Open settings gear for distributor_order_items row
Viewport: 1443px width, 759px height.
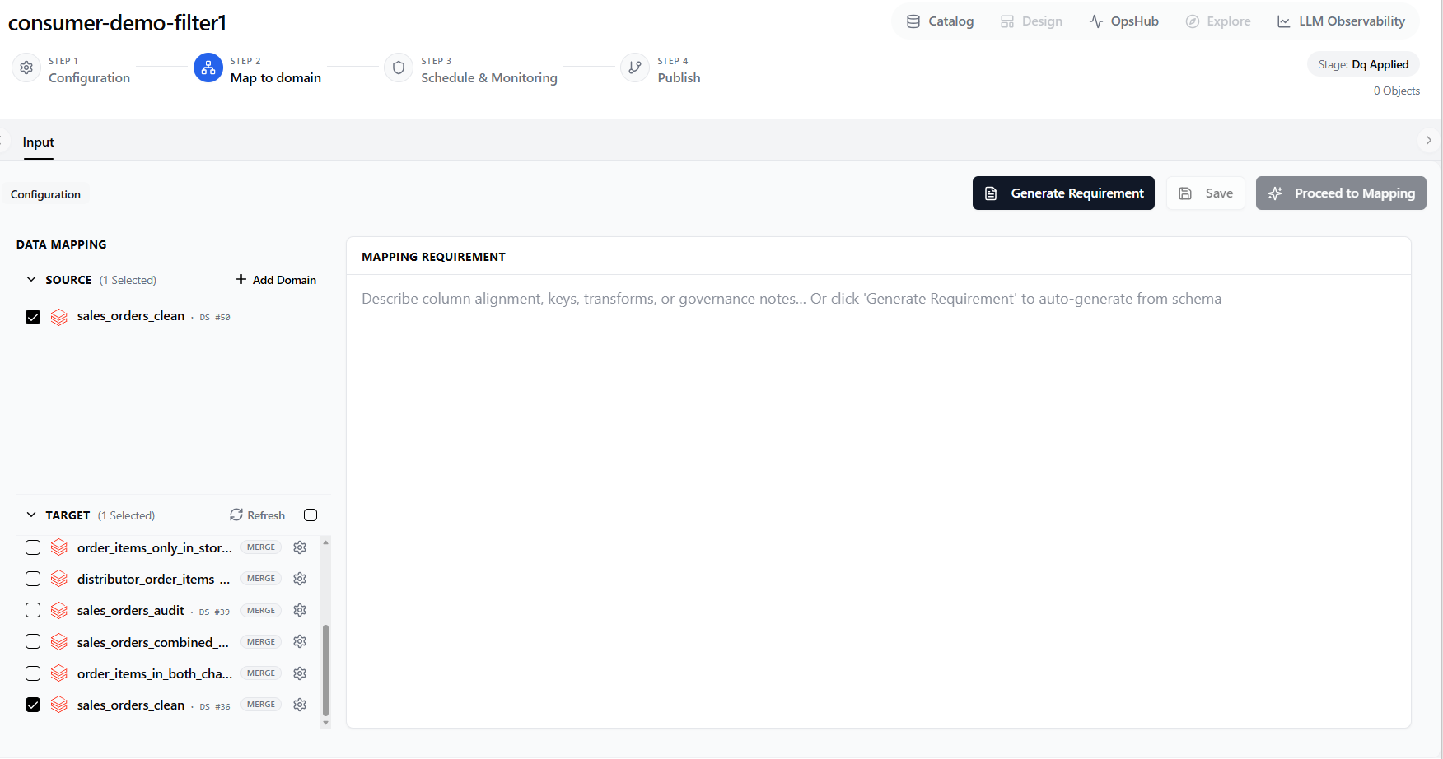300,579
